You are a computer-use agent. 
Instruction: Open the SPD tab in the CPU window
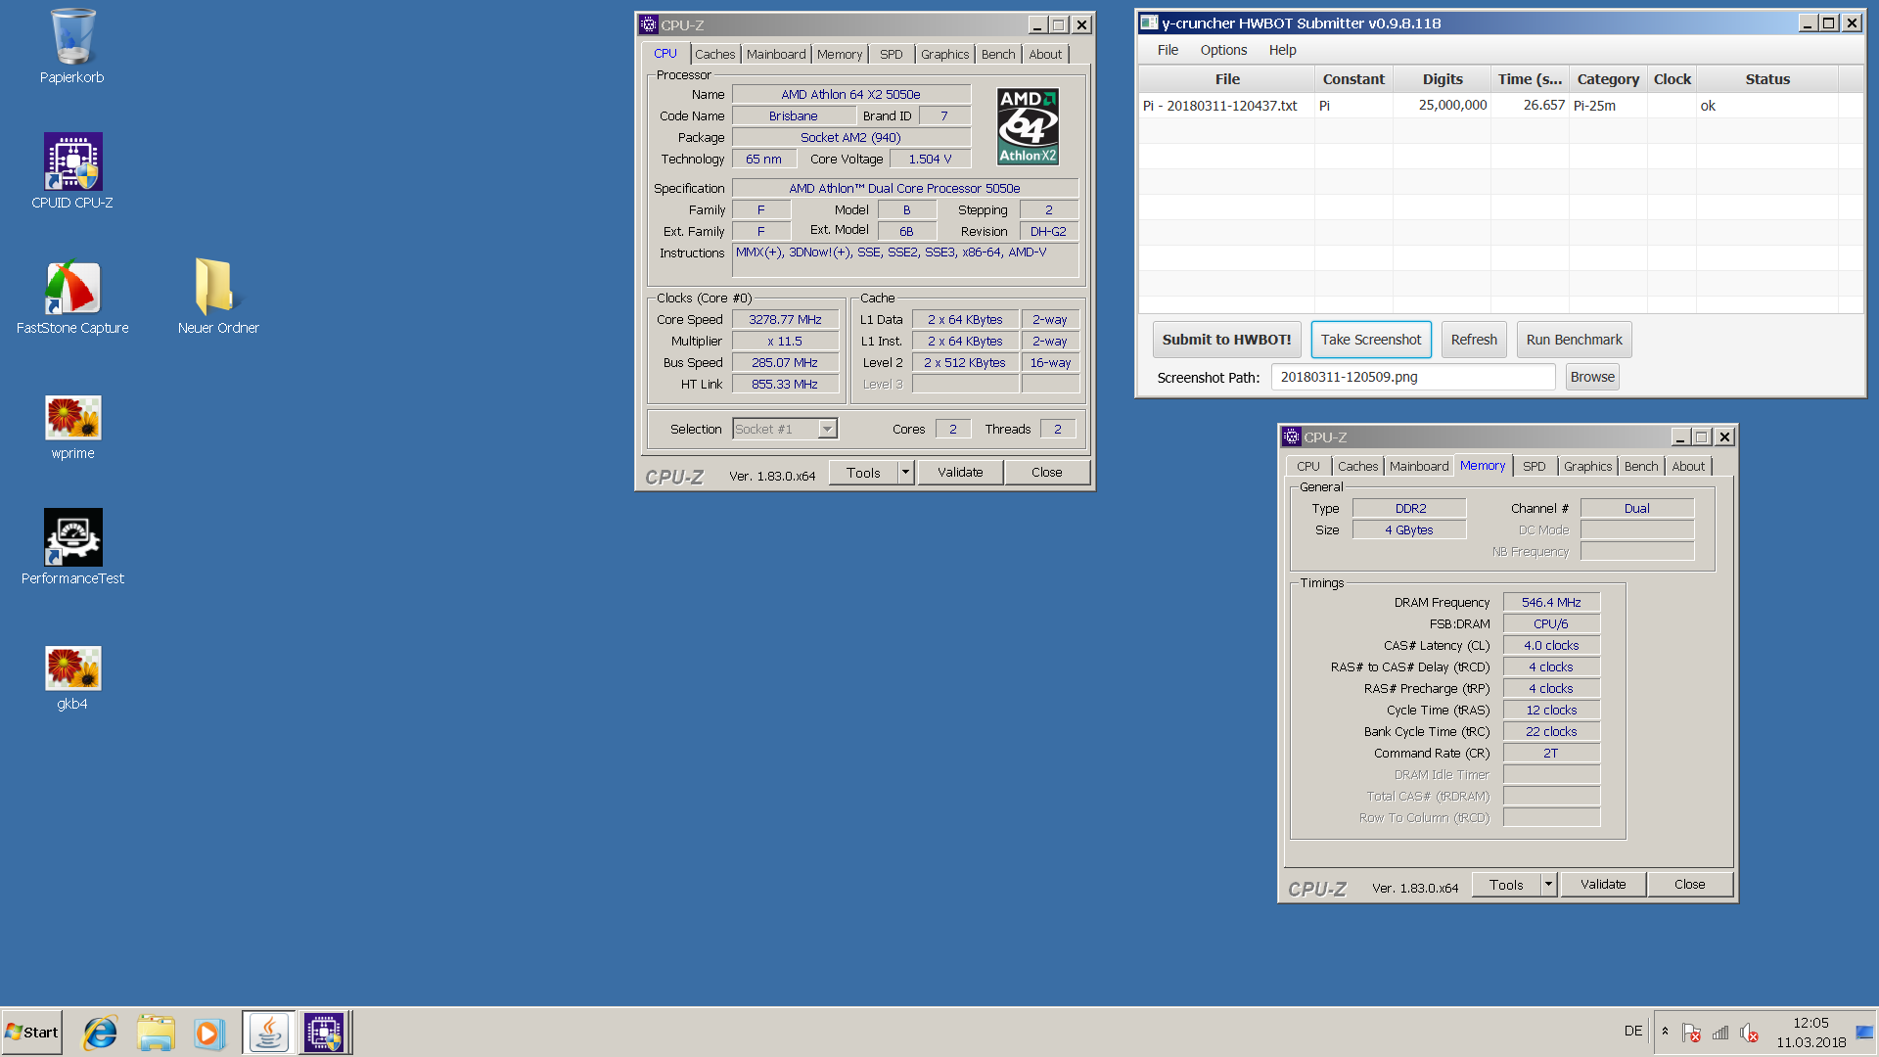[x=891, y=55]
